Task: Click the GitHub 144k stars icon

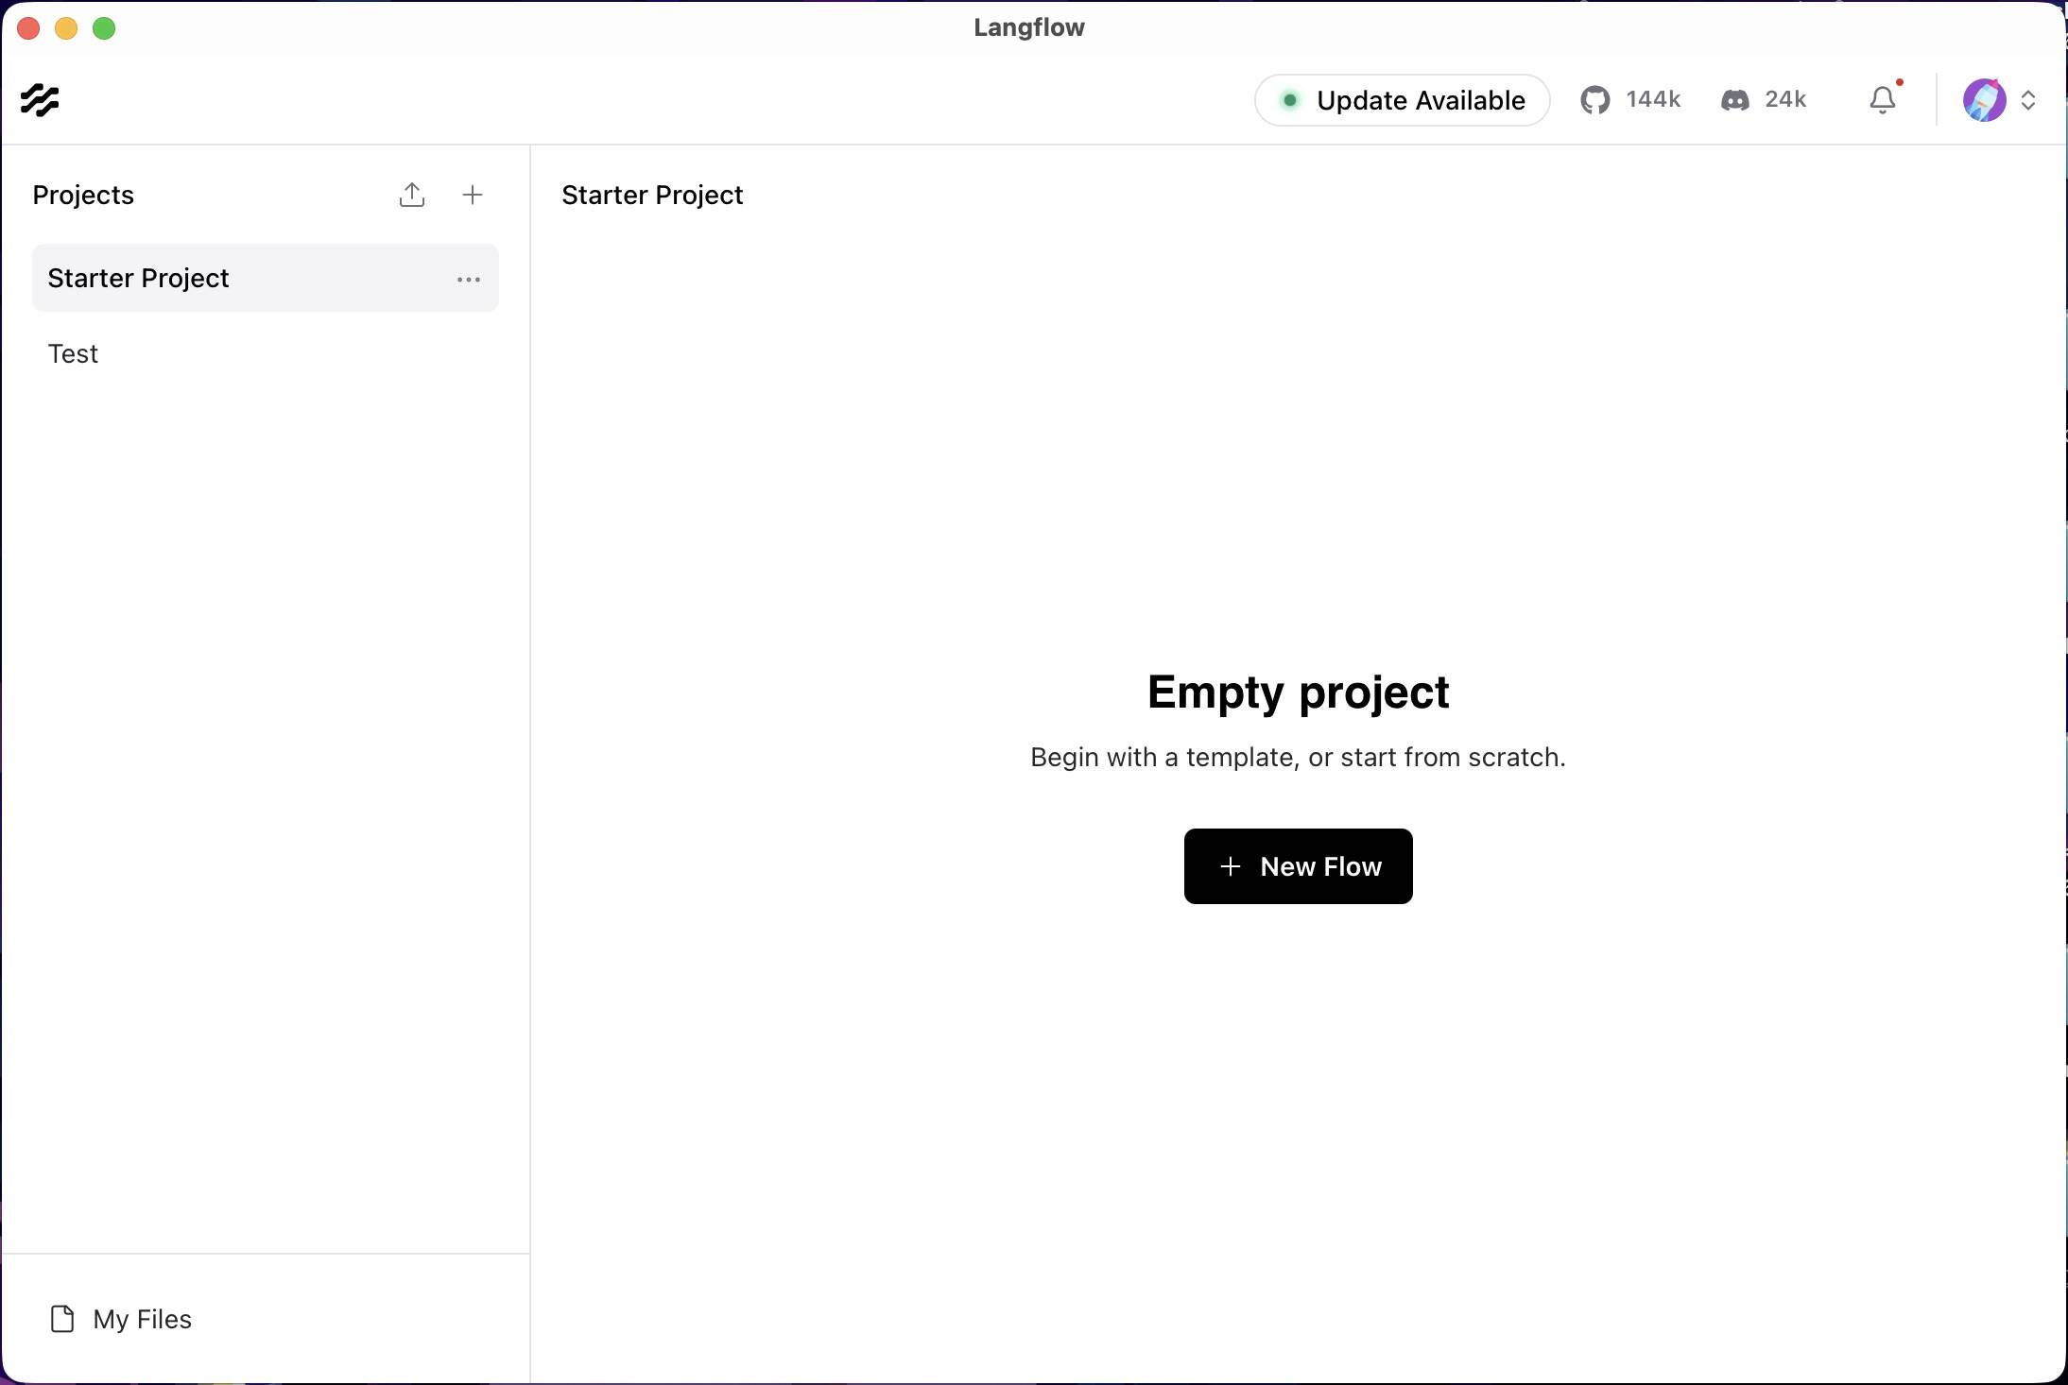Action: pos(1595,100)
